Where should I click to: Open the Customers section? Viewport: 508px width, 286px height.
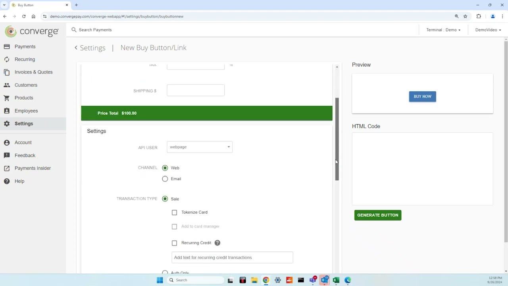pyautogui.click(x=26, y=85)
